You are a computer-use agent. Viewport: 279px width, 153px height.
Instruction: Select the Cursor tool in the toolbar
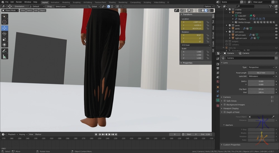5,22
